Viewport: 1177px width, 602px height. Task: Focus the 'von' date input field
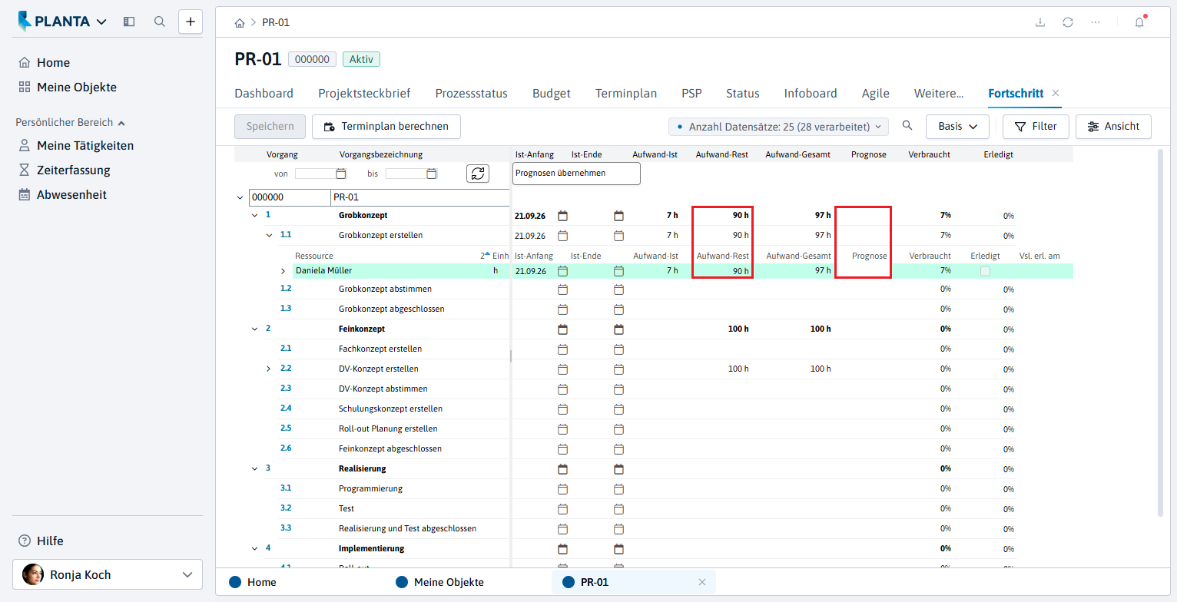(x=315, y=174)
